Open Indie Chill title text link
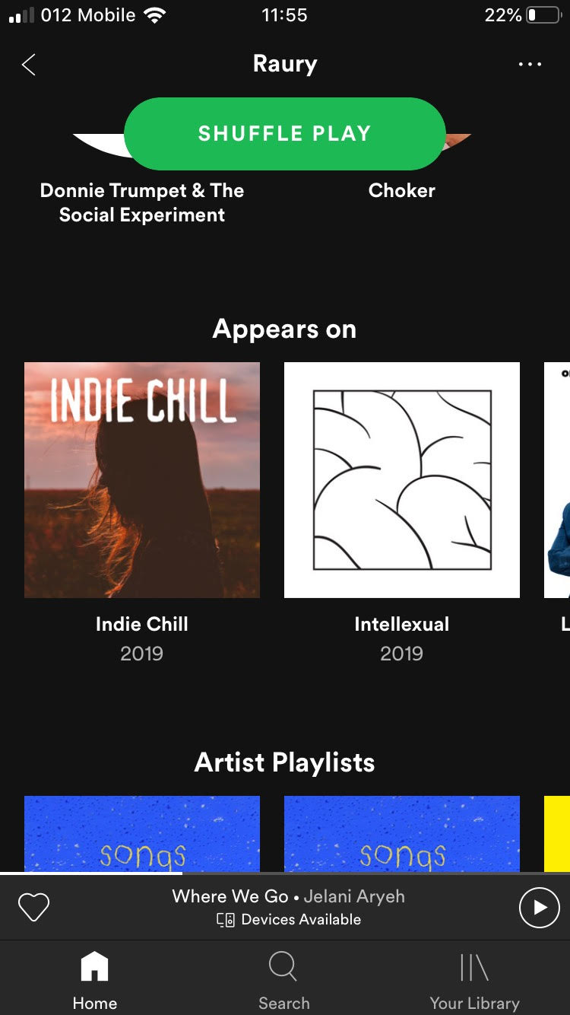 coord(142,624)
